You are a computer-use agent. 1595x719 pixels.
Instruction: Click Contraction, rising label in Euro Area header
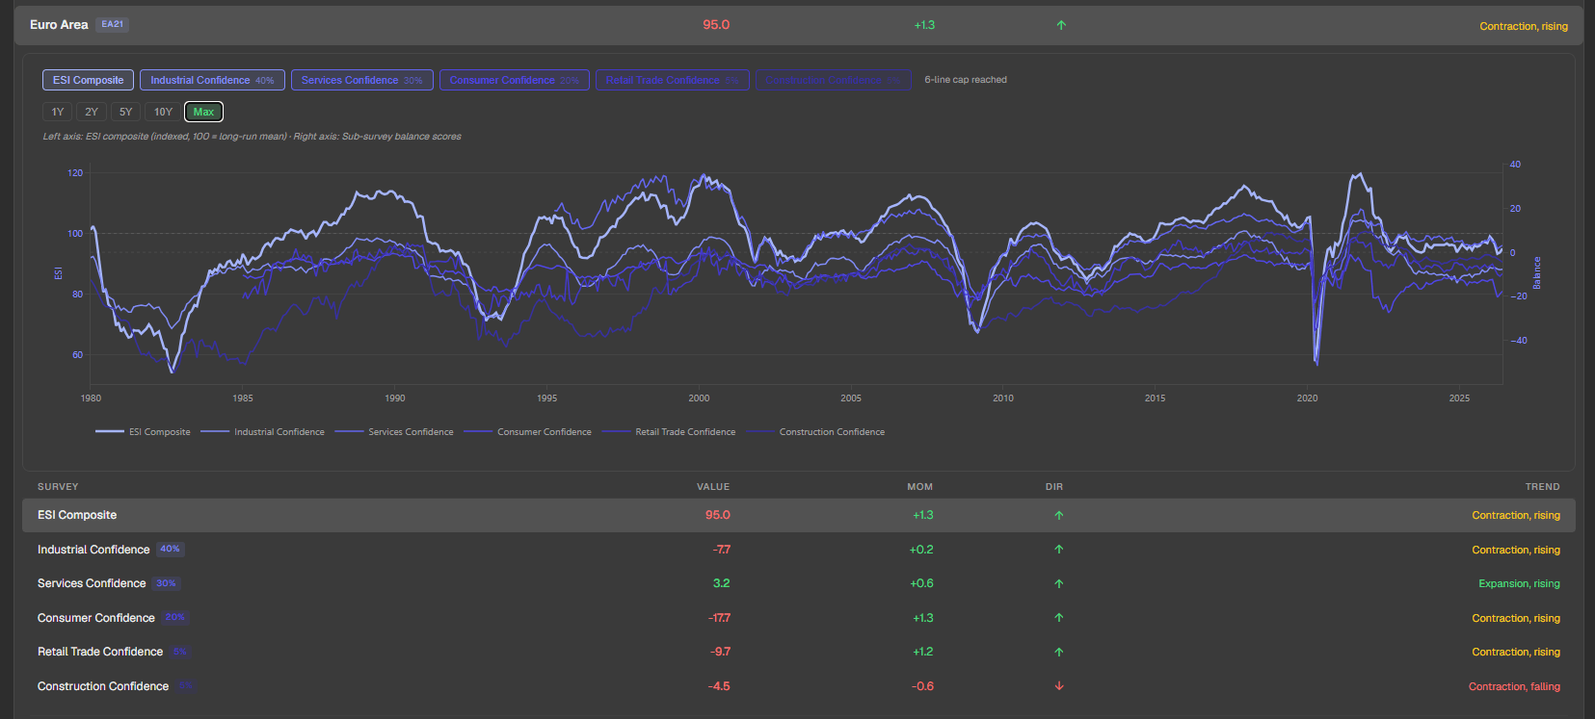click(x=1524, y=26)
